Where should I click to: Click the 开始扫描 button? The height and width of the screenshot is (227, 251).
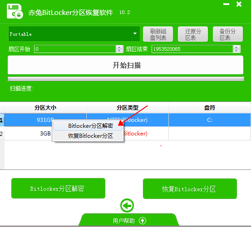click(125, 65)
